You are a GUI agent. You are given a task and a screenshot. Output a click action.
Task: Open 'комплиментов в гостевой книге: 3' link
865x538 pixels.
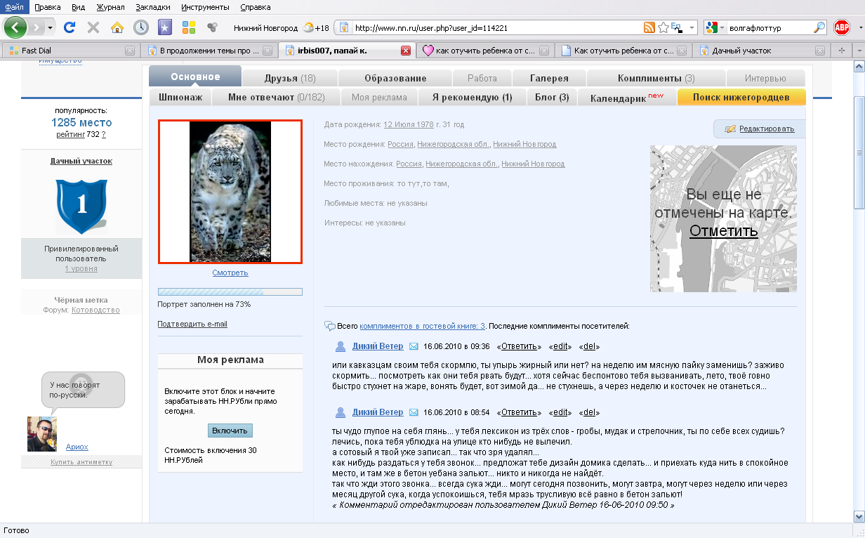tap(423, 326)
